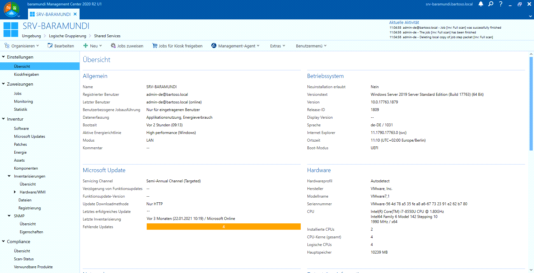Open the Benutzermenü menu
Screen dimensions: 534x273
pos(311,46)
